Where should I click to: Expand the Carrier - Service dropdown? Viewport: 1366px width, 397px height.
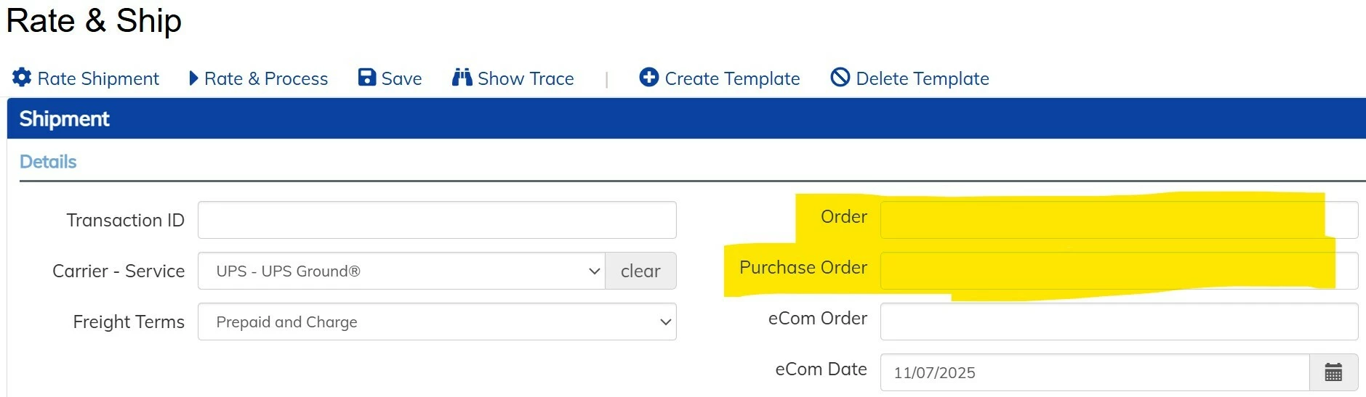tap(401, 271)
